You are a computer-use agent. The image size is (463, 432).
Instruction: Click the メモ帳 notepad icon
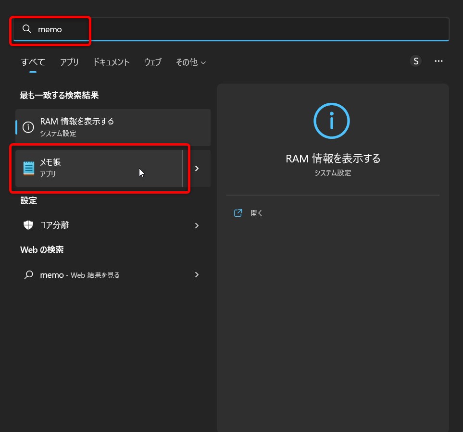[x=29, y=168]
